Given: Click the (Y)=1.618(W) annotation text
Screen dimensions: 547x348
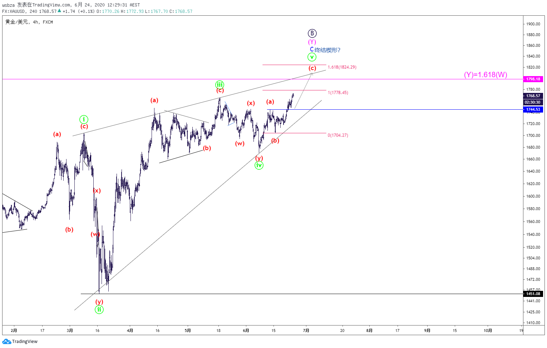Looking at the screenshot, I should pyautogui.click(x=486, y=75).
